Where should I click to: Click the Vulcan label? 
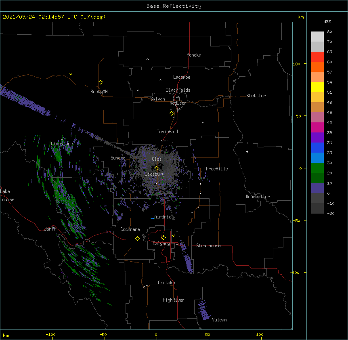219,320
